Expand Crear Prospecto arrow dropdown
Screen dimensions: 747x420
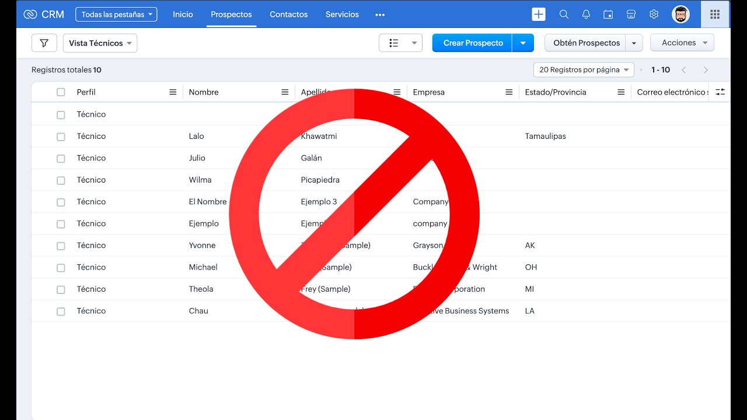click(523, 43)
